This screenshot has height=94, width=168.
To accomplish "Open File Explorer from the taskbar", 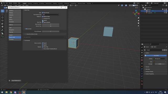I will (7, 92).
